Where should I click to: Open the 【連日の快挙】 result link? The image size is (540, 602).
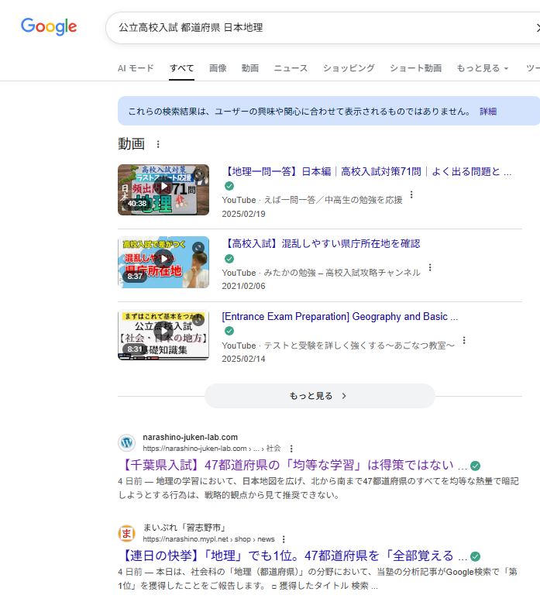[294, 556]
